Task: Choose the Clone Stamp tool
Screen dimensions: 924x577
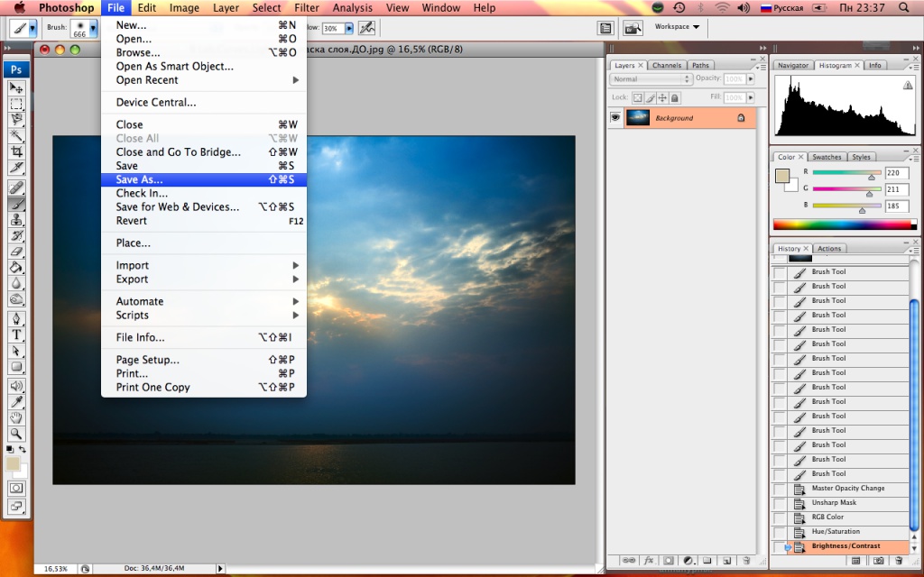Action: coord(16,219)
